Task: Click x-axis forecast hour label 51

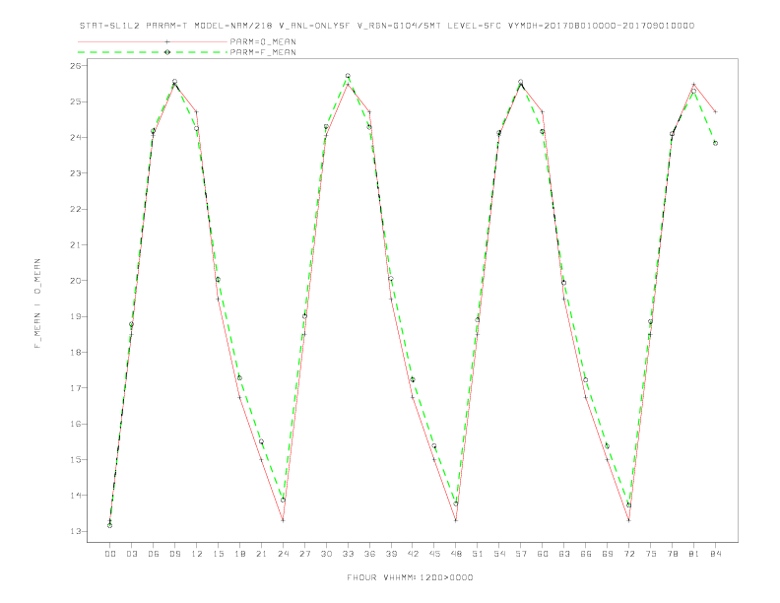Action: click(x=478, y=554)
